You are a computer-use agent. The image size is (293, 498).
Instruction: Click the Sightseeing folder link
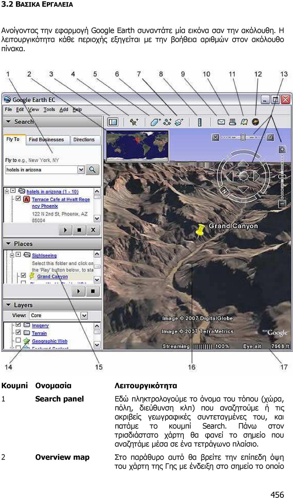pos(44,256)
